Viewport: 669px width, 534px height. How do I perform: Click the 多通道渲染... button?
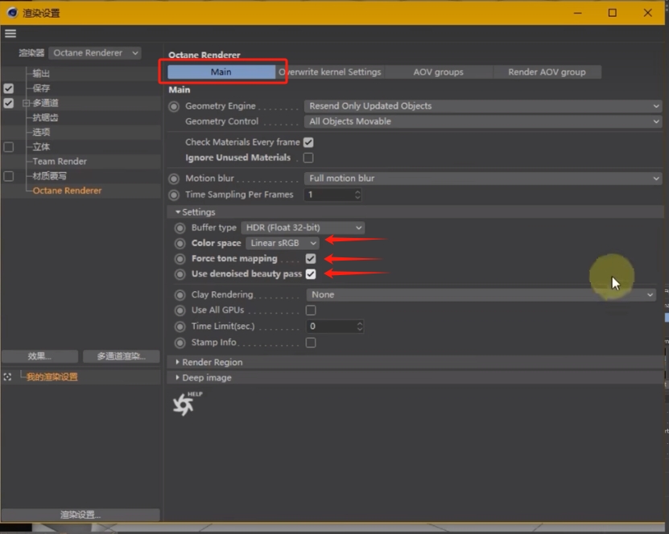[x=122, y=356]
